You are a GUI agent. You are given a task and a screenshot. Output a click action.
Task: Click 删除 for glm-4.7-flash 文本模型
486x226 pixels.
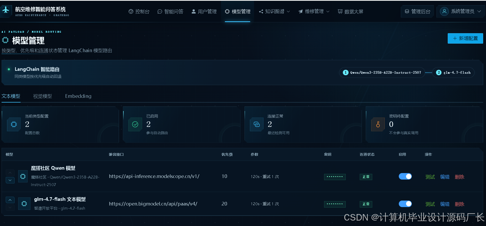[459, 204]
